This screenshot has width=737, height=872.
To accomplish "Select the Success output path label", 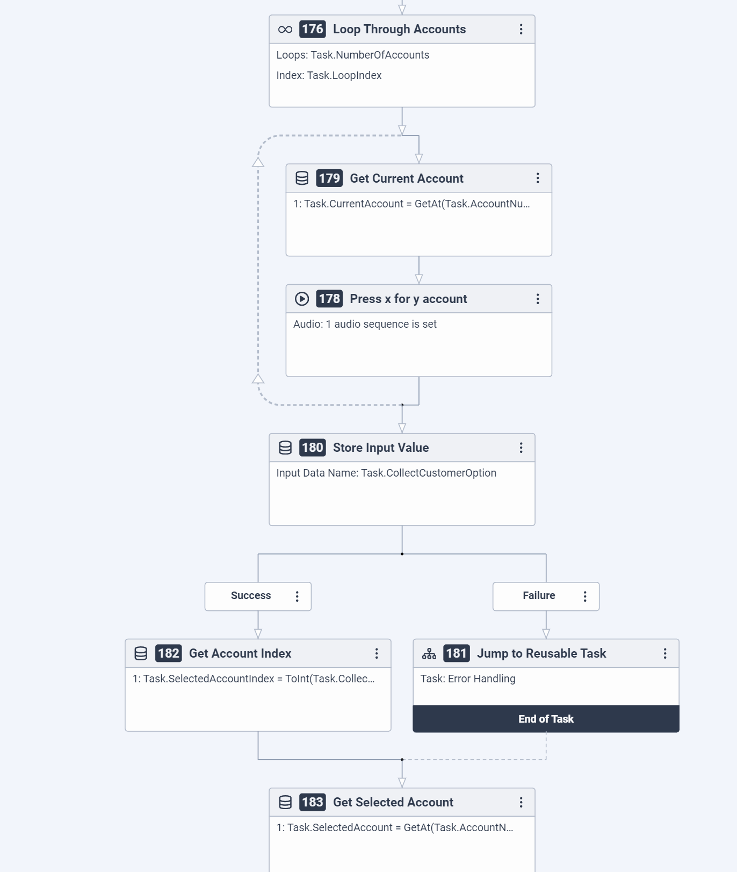I will click(250, 596).
